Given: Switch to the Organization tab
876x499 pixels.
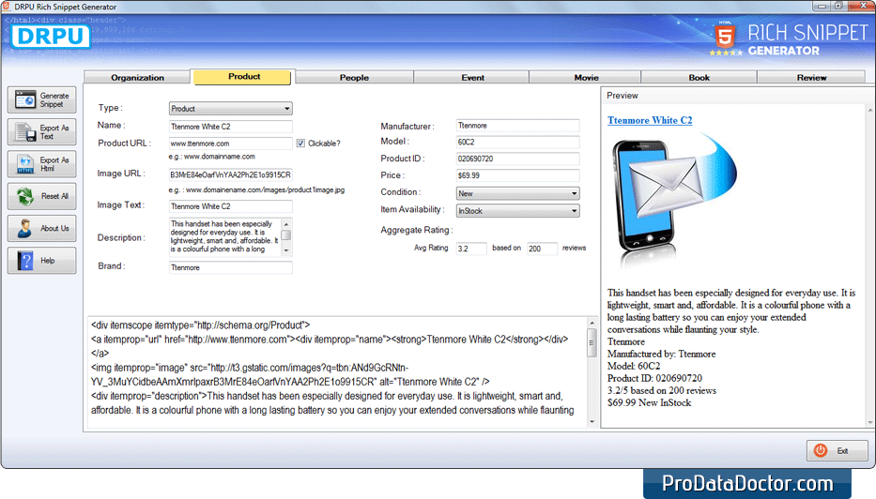Looking at the screenshot, I should pyautogui.click(x=137, y=78).
